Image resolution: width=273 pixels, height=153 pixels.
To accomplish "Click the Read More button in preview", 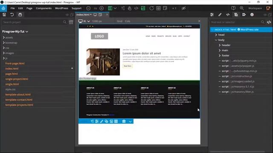I will (x=128, y=66).
